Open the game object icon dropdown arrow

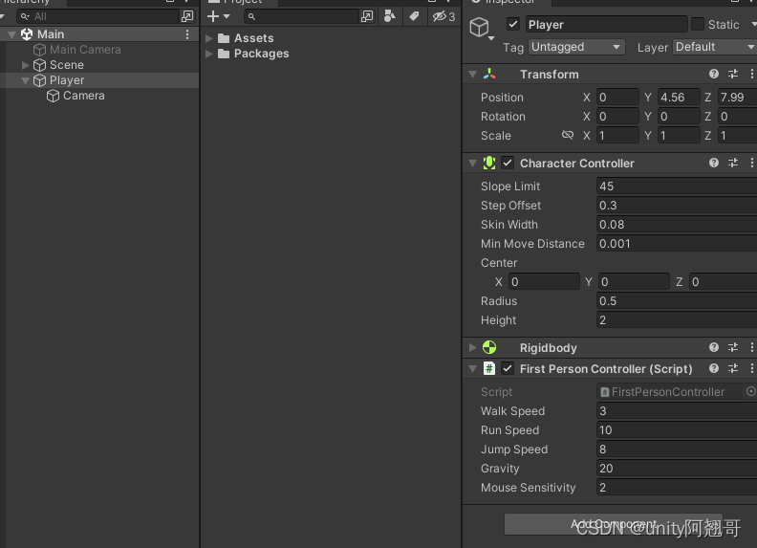point(491,38)
